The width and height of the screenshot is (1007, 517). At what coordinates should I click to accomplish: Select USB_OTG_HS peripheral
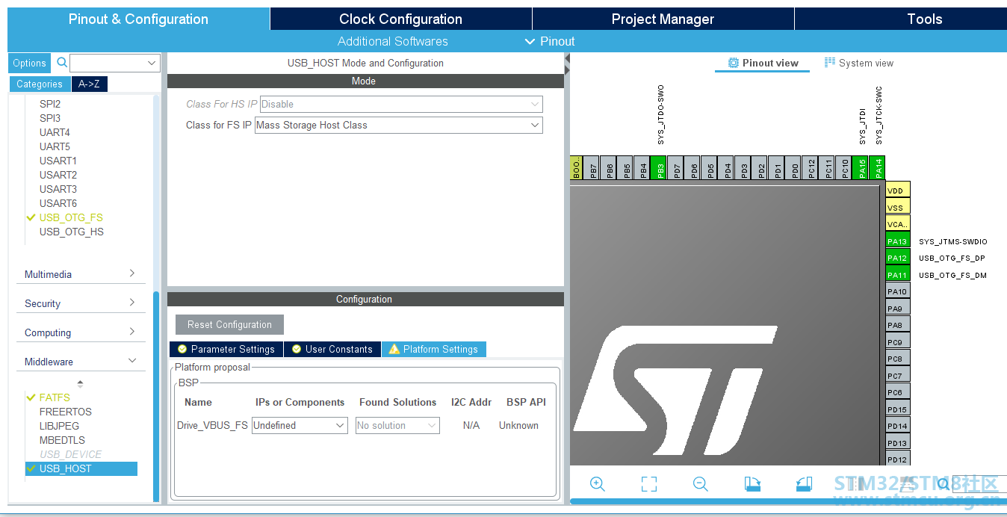[x=72, y=232]
